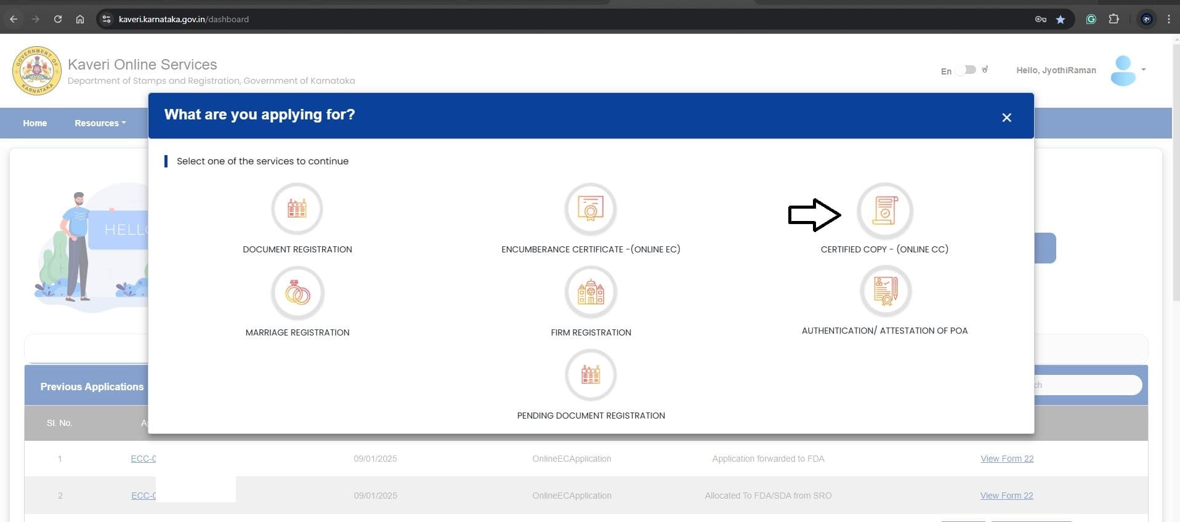Open the first ECC application number link
1180x522 pixels.
[143, 459]
